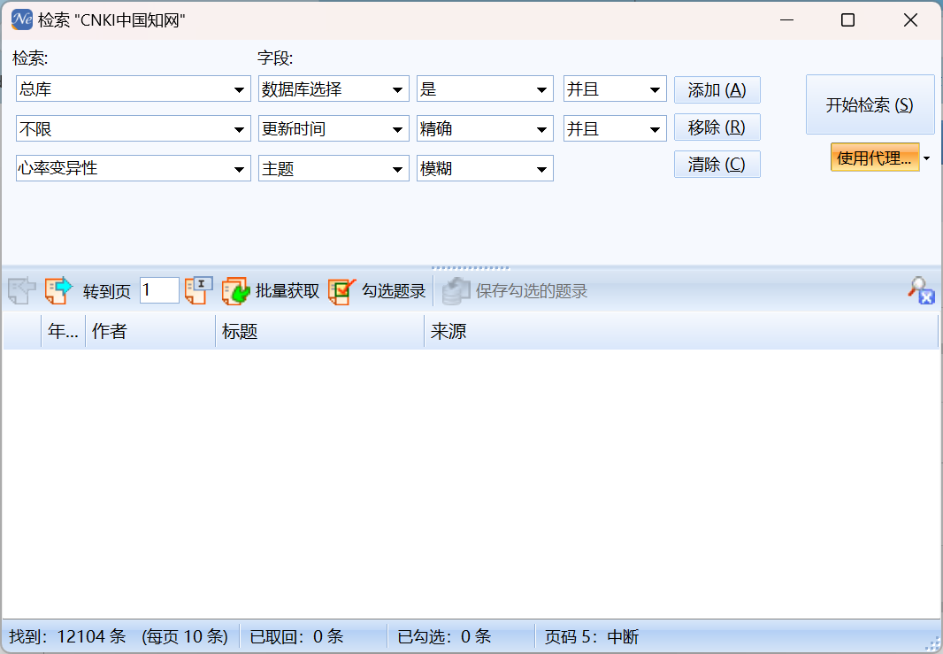Image resolution: width=943 pixels, height=654 pixels.
Task: Open the 是 match type dropdown
Action: [x=541, y=89]
